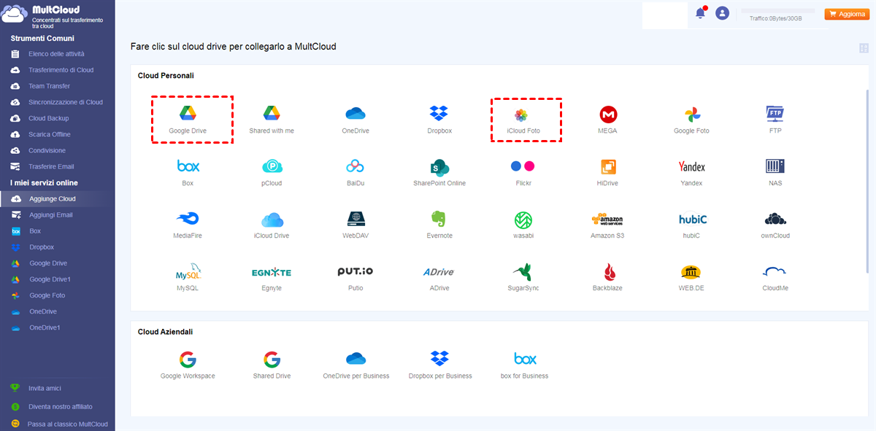Open notifications bell
This screenshot has width=876, height=431.
pyautogui.click(x=700, y=13)
